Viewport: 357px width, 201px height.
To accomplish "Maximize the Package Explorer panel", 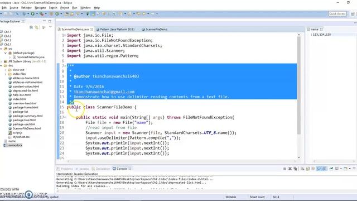I will (x=50, y=21).
